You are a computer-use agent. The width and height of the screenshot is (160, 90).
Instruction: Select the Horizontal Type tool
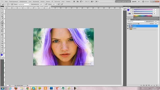pos(2,39)
